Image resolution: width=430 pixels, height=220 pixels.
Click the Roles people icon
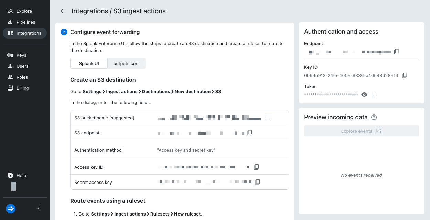click(10, 77)
